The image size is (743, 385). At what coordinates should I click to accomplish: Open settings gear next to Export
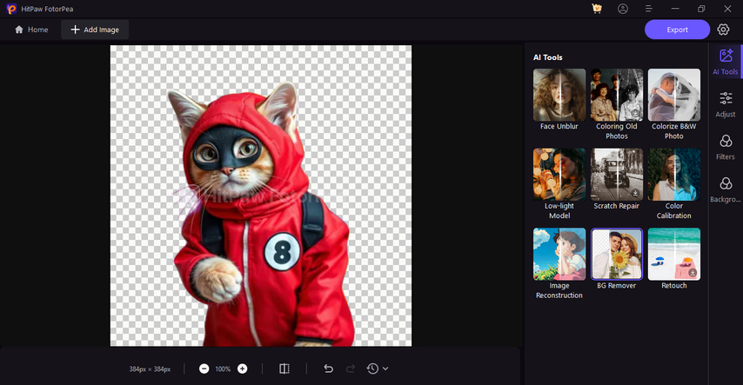click(723, 30)
